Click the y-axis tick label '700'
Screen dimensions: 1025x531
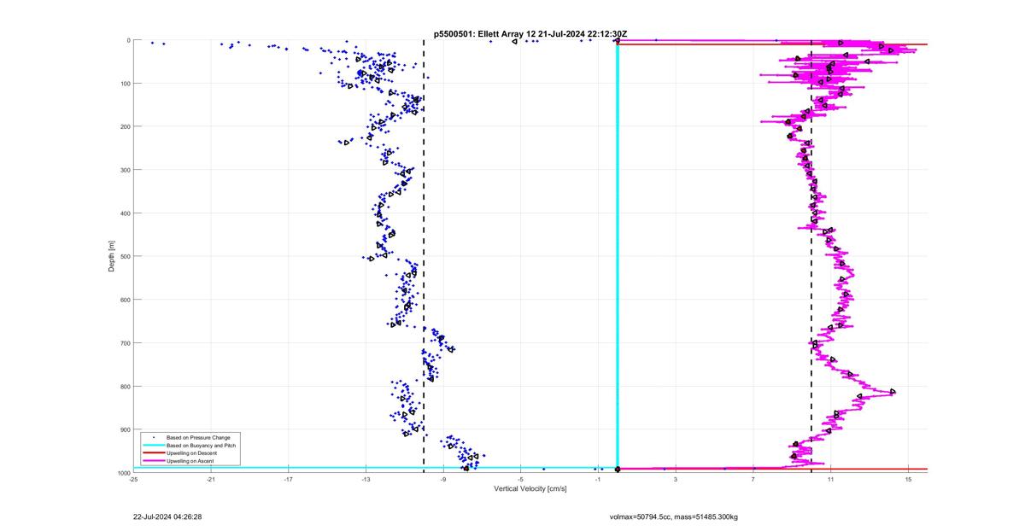tap(124, 343)
